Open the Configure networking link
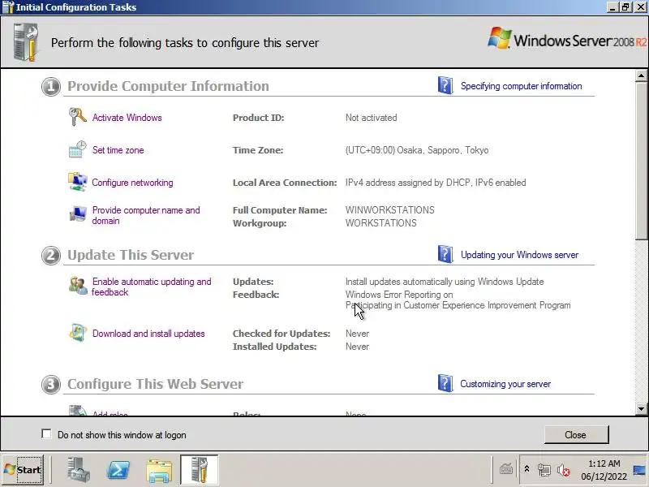The image size is (649, 487). [x=132, y=183]
